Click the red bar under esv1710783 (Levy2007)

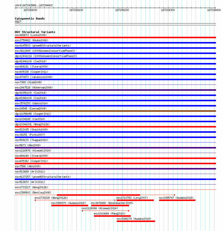(x=135, y=200)
